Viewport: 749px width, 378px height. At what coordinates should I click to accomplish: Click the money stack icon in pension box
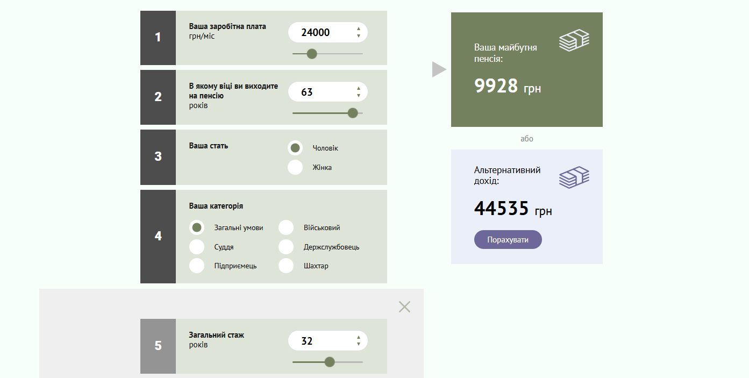tap(574, 41)
